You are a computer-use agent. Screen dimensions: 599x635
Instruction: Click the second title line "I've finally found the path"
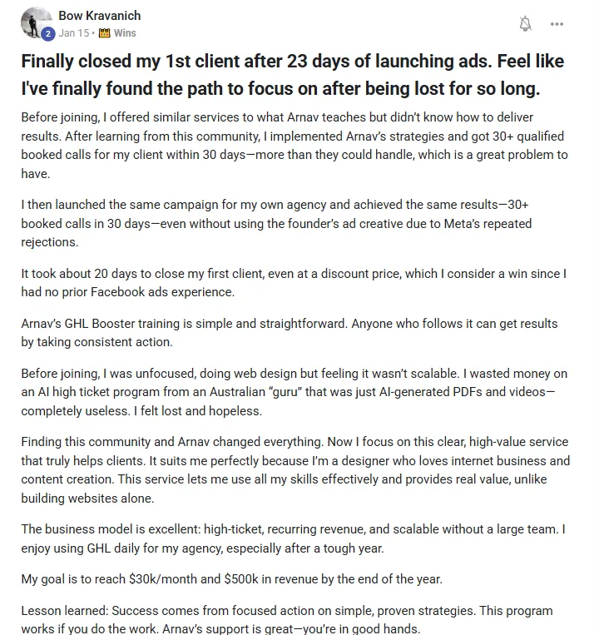point(280,89)
